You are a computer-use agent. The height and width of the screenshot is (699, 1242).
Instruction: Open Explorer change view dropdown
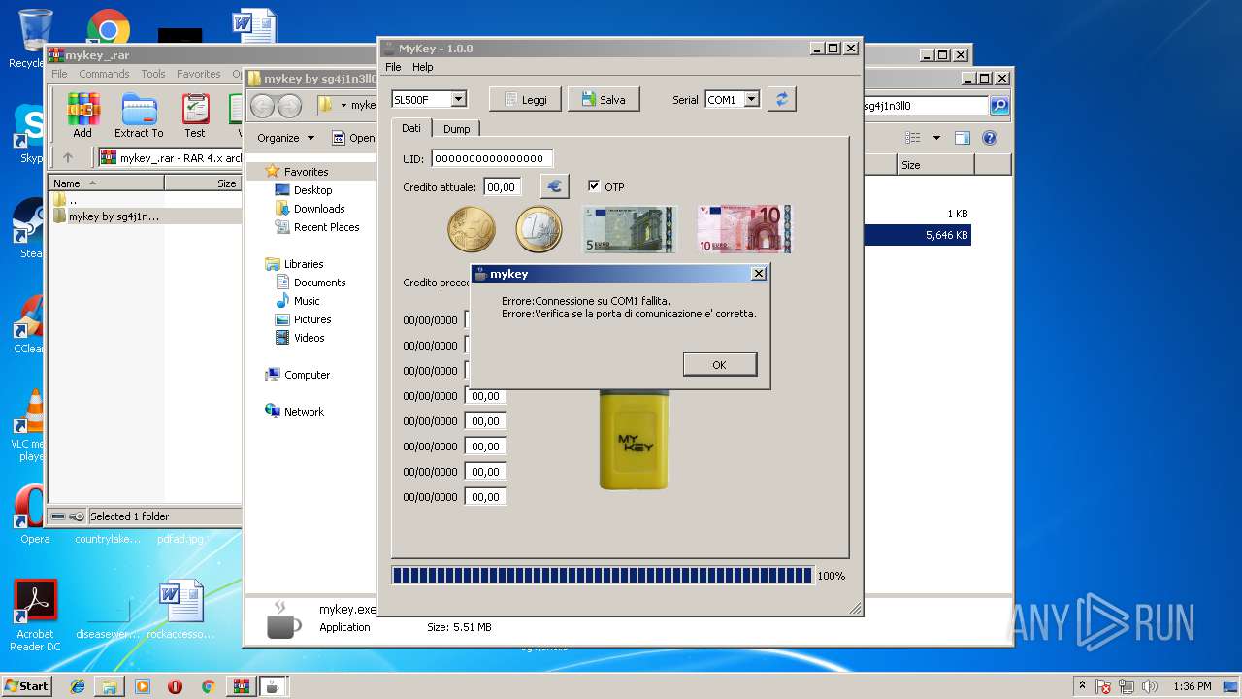[x=936, y=138]
